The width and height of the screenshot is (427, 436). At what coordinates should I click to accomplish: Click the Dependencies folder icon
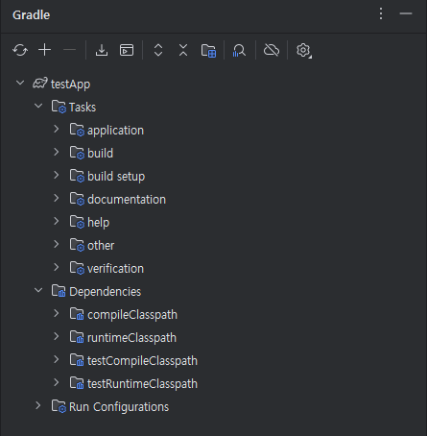(59, 291)
